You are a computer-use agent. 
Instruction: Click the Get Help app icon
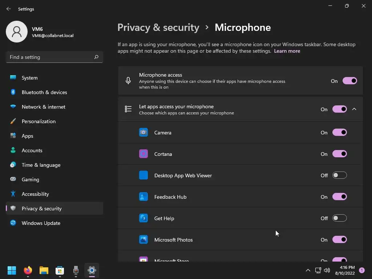(143, 218)
